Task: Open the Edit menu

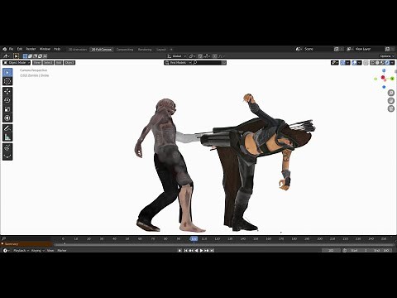Action: [20, 49]
